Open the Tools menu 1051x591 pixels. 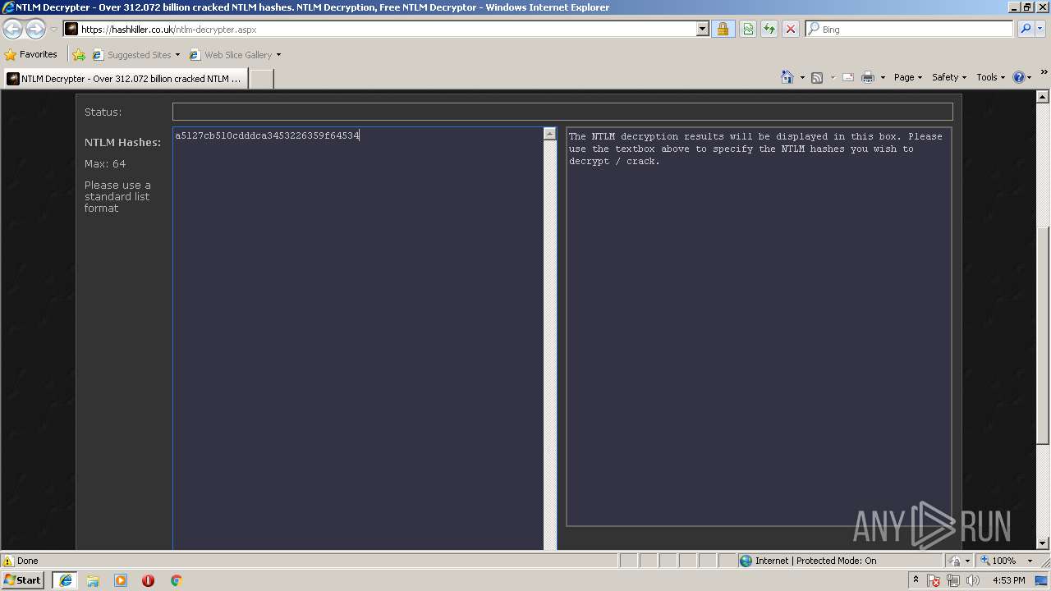click(991, 77)
